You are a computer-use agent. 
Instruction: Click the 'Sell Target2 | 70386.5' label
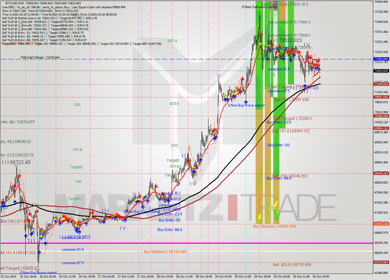292,118
